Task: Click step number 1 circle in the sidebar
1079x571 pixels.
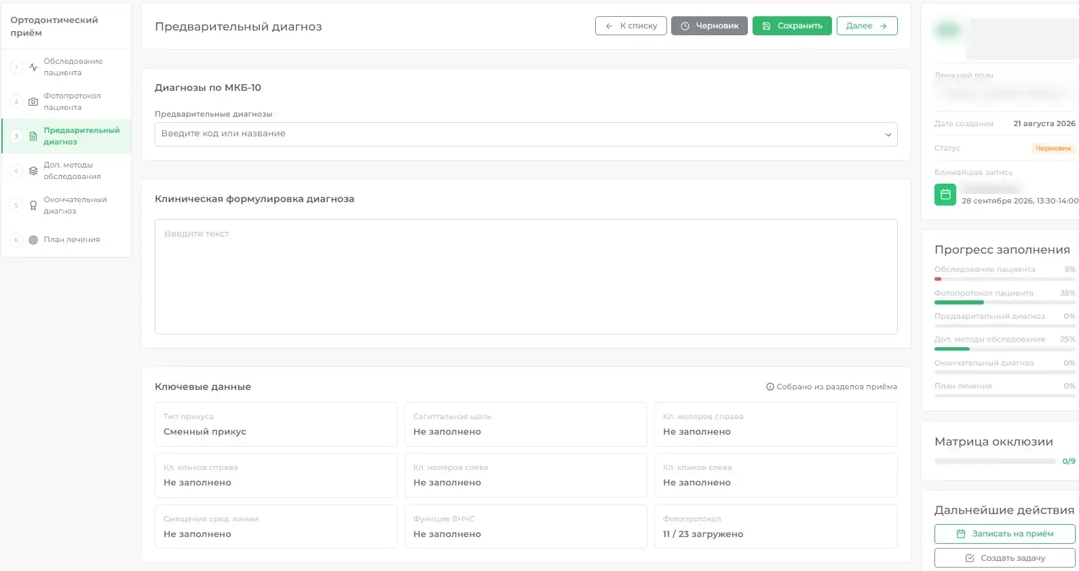Action: pos(16,67)
